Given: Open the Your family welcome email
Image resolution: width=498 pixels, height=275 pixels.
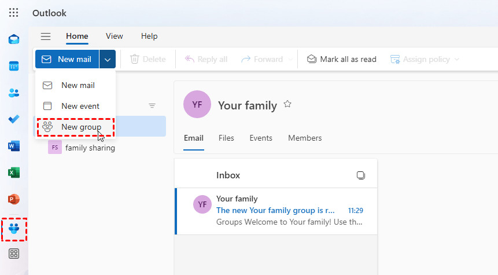Looking at the screenshot, I should tap(276, 211).
